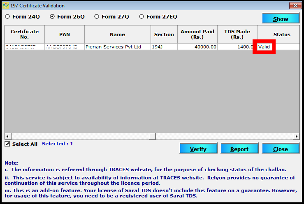Select Form 27EQ radio button

(158, 17)
